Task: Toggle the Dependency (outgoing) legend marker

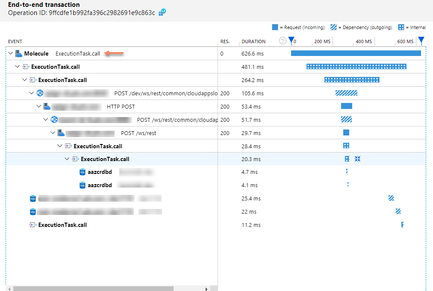Action: [x=334, y=27]
